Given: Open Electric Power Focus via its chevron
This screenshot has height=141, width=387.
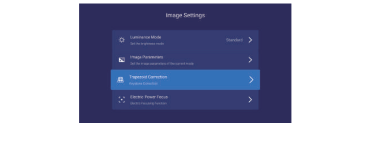Looking at the screenshot, I should coord(250,100).
